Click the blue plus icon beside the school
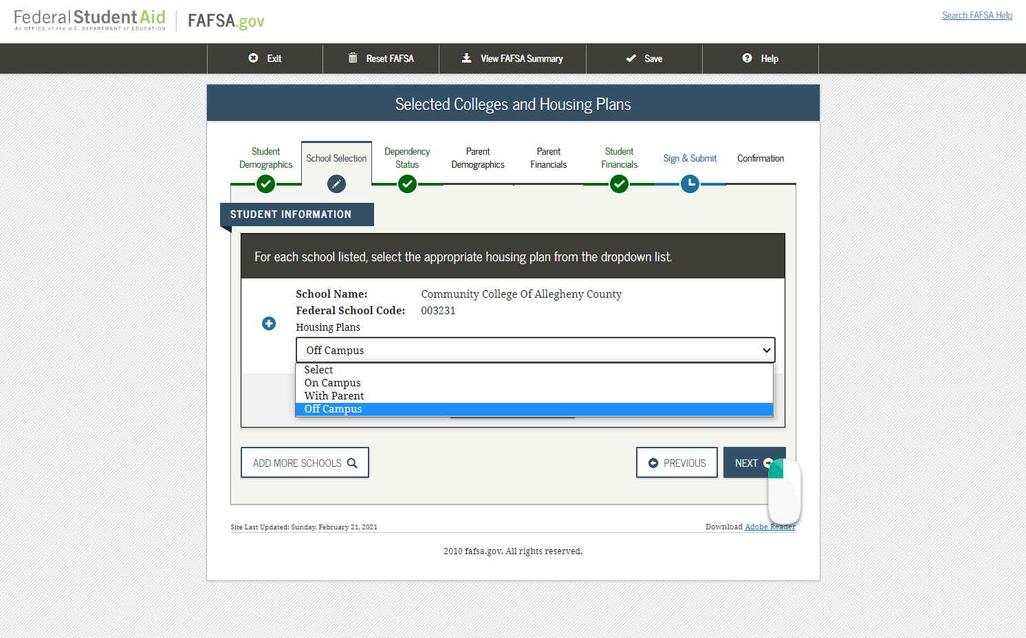 (x=269, y=323)
